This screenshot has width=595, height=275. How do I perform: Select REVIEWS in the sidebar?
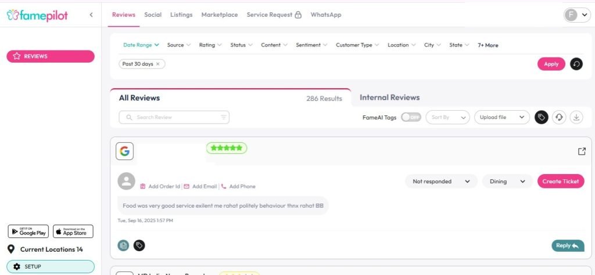click(51, 56)
